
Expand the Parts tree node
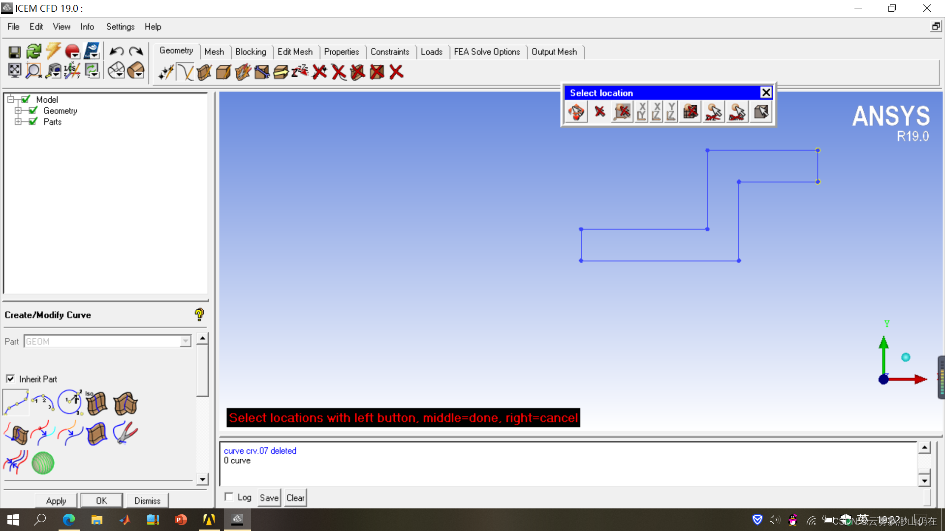18,121
